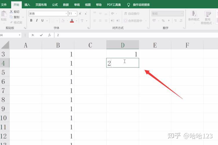Screen dimensions: 218x145
Task: Expand the underline style dropdown arrow
Action: (x=47, y=21)
